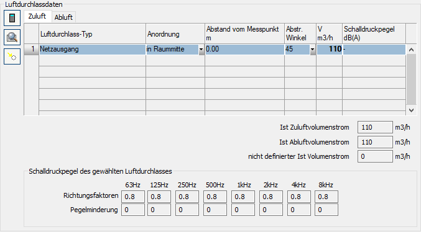Click the 250Hz Richtungsfaktoren field
Viewport: 421px width, 232px height.
[187, 197]
